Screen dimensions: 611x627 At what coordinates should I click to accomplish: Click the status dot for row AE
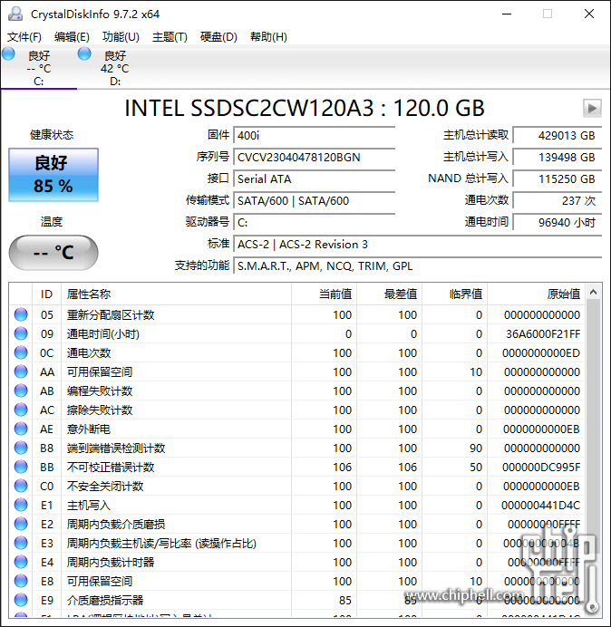pyautogui.click(x=21, y=429)
